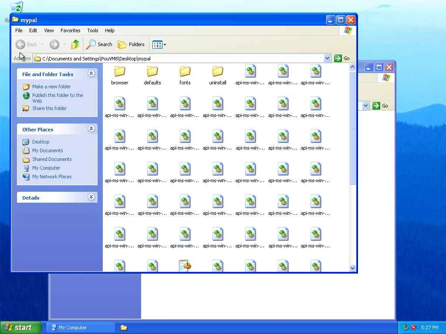The image size is (446, 334).
Task: Click the Start button
Action: [21, 327]
